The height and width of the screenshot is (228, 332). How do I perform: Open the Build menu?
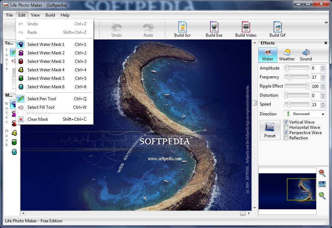[50, 15]
